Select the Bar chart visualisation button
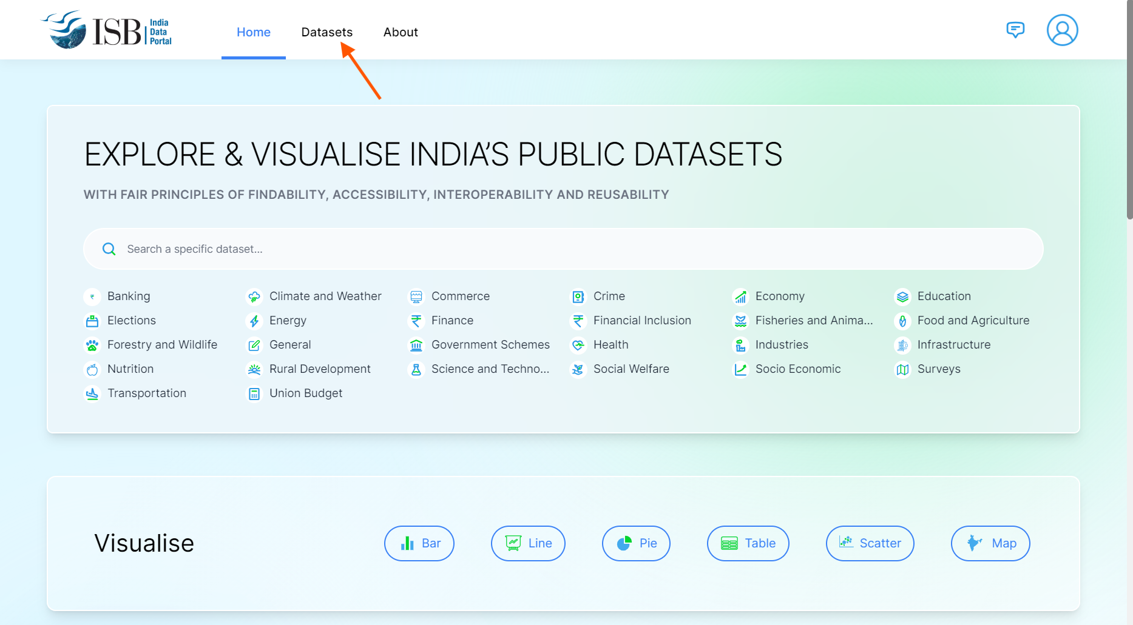This screenshot has width=1133, height=625. [x=419, y=543]
